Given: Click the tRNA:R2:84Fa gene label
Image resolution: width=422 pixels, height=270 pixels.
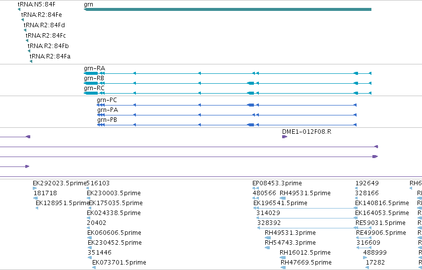Looking at the screenshot, I should tap(50, 56).
